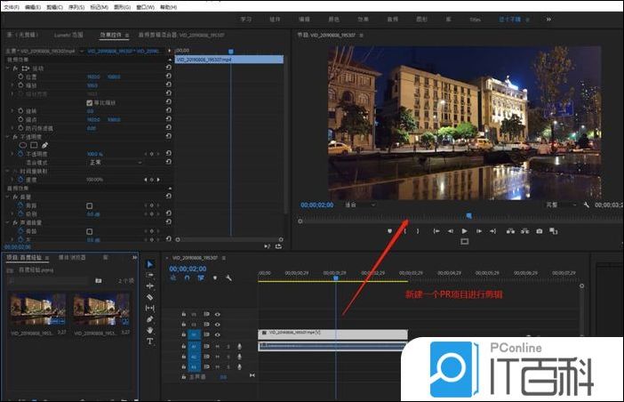The image size is (624, 402).
Task: Select the Track Select Forward tool
Action: (x=149, y=275)
